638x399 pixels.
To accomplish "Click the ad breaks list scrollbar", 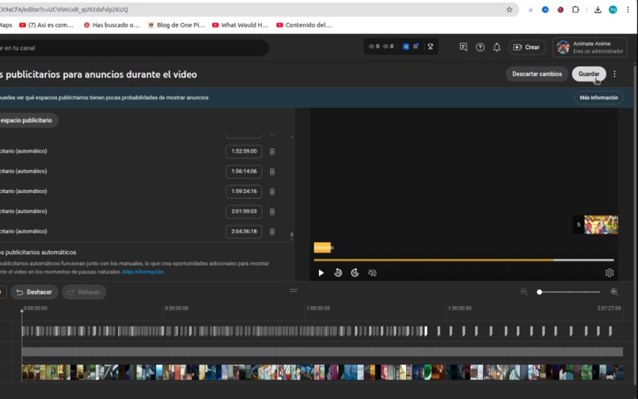I will coord(292,234).
